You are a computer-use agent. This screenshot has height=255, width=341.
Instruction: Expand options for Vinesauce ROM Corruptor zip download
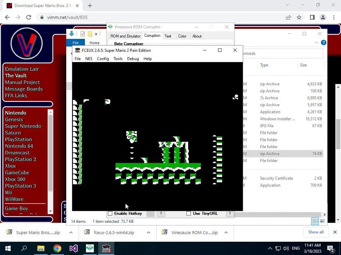226,232
